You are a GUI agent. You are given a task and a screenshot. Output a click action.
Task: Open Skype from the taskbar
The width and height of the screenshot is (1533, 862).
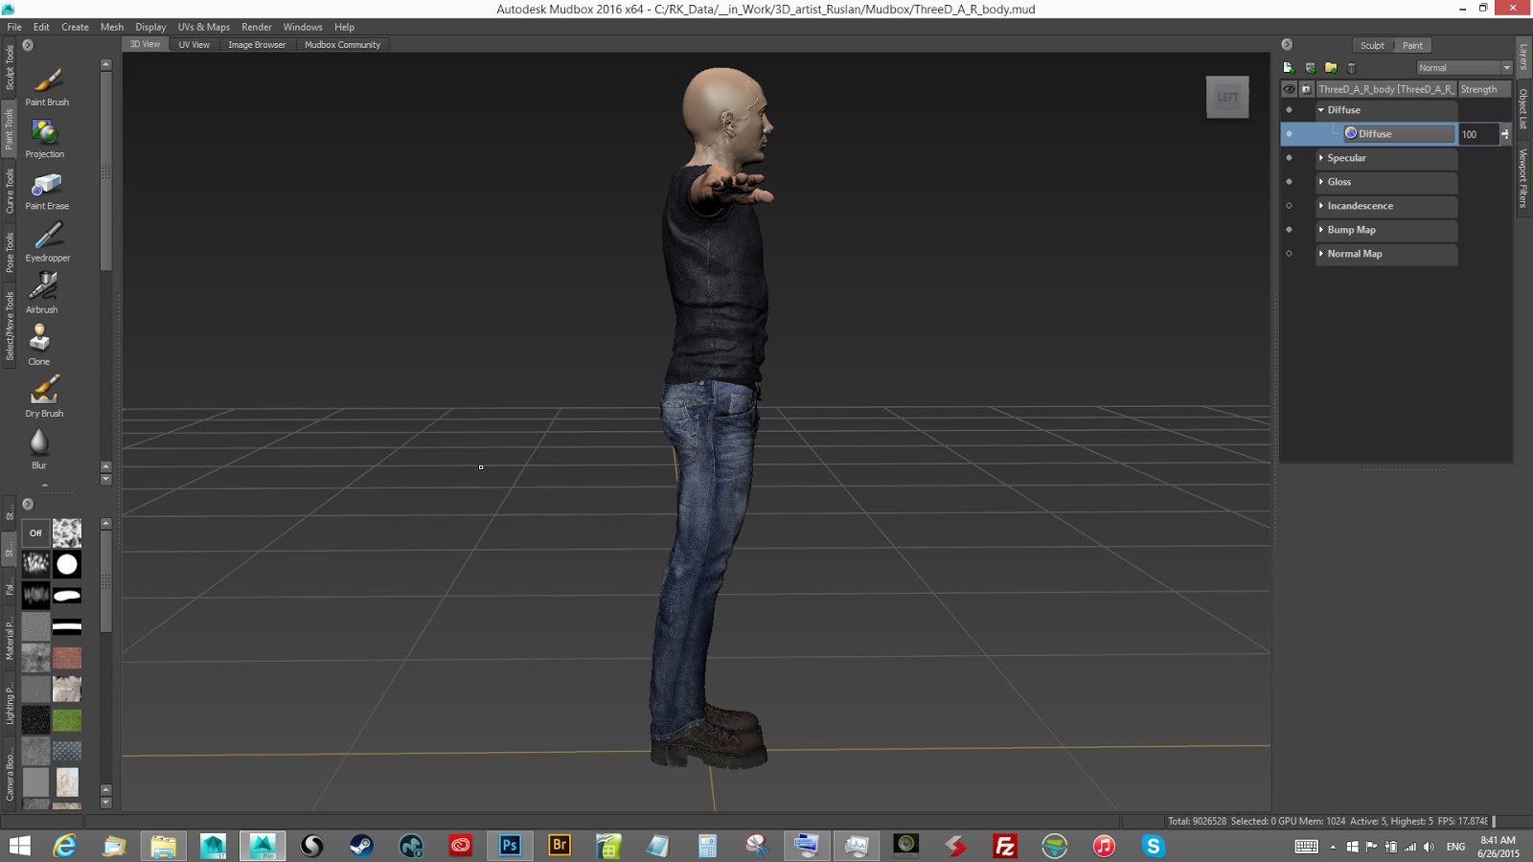pos(1154,845)
